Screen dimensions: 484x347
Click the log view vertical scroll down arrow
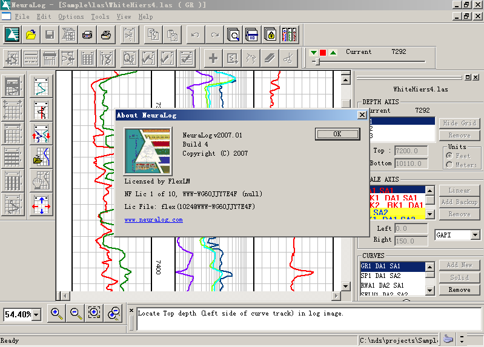[x=346, y=286]
